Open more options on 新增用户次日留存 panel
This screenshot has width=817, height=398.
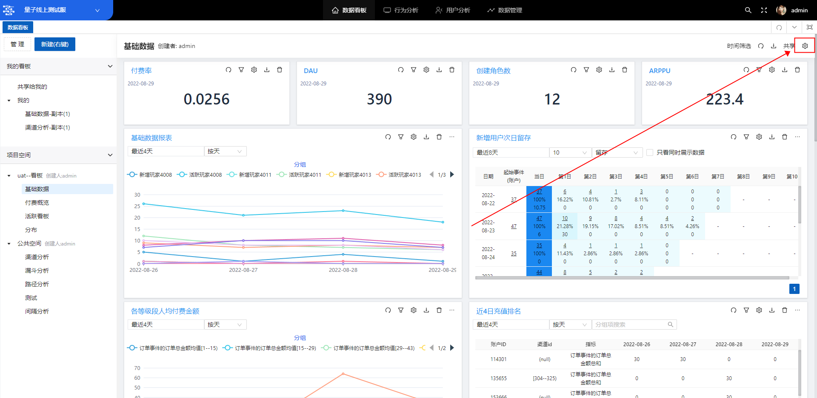pos(797,137)
